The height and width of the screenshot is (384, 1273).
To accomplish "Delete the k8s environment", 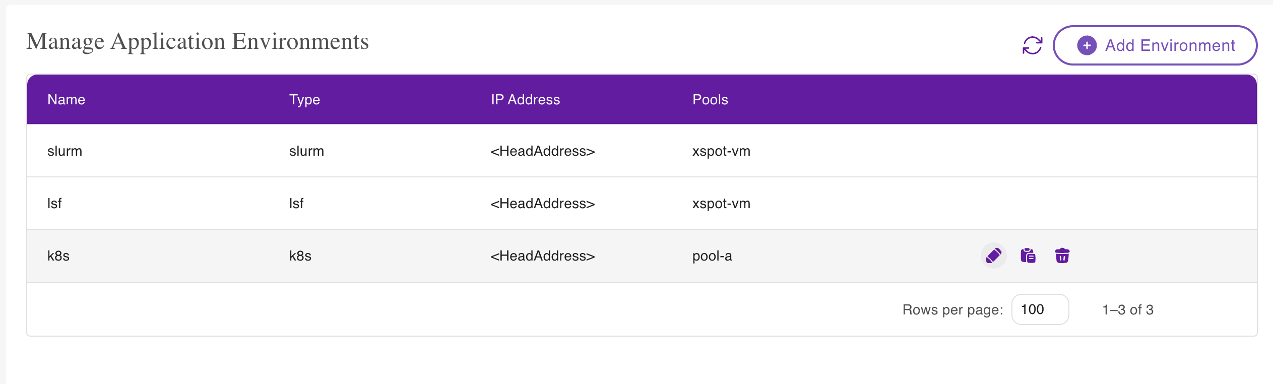I will pos(1062,256).
